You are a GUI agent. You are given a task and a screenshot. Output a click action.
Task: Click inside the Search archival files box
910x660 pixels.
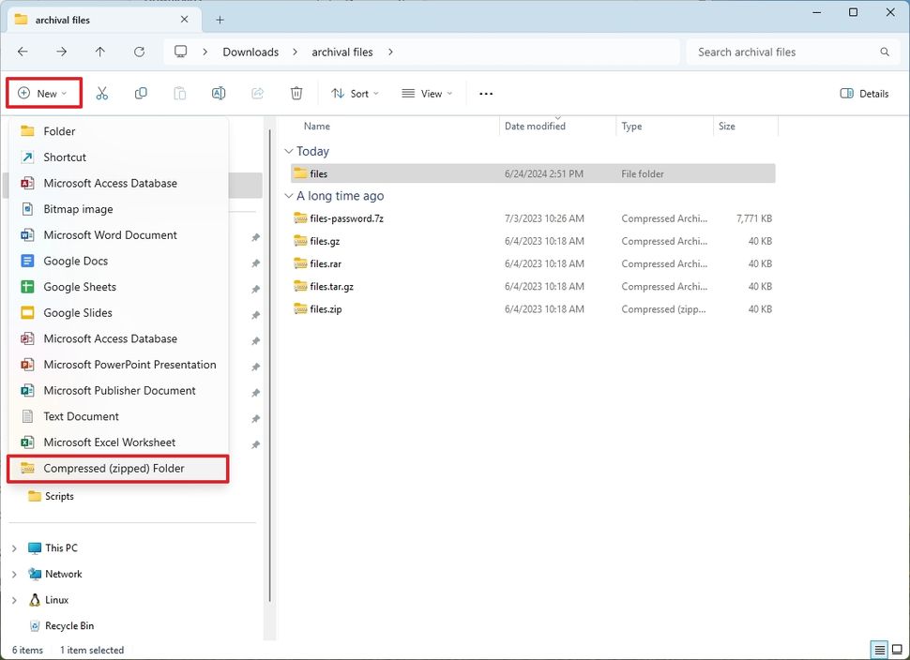coord(791,52)
